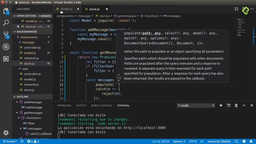
Task: Open the Manage settings gear
Action: [x=6, y=133]
